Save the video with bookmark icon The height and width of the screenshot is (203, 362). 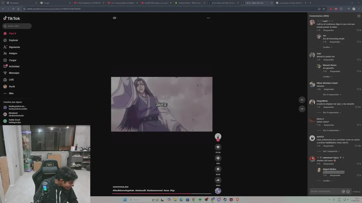tap(218, 169)
